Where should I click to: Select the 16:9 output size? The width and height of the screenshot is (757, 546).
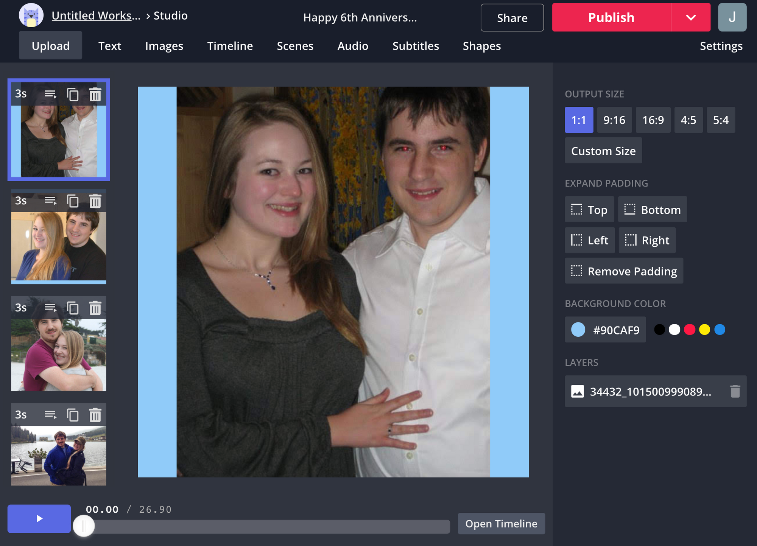[x=653, y=120]
